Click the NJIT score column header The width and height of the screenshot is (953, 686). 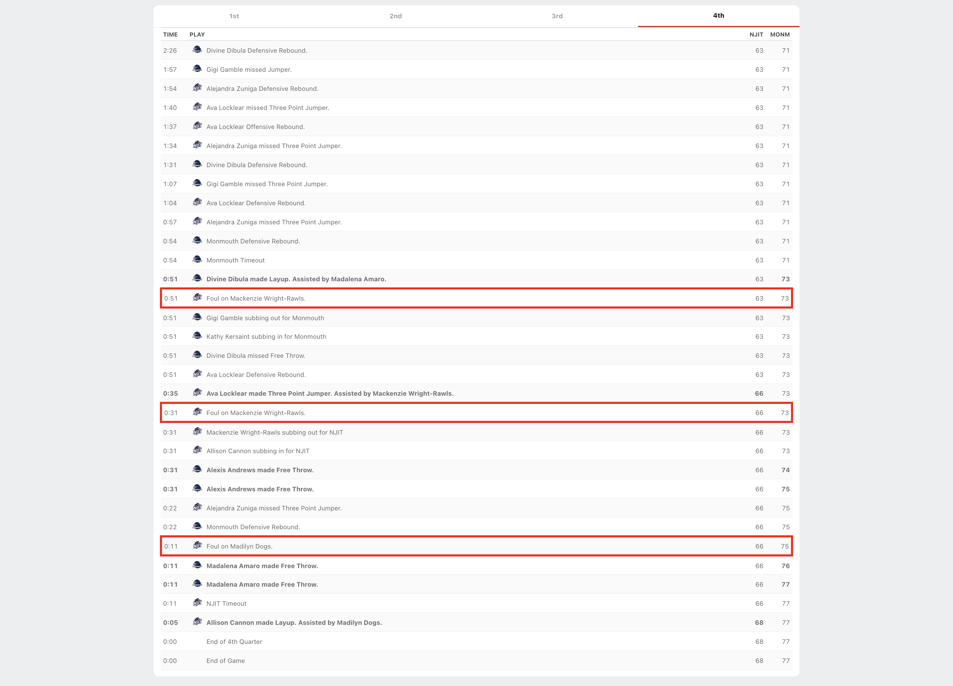(756, 34)
